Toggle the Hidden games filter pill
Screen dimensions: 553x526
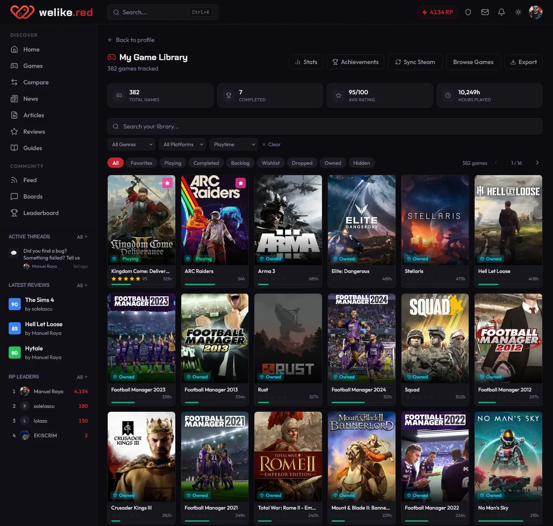(362, 163)
